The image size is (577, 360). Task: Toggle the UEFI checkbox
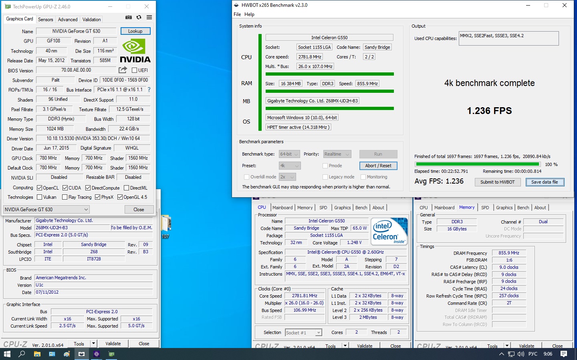tap(135, 70)
